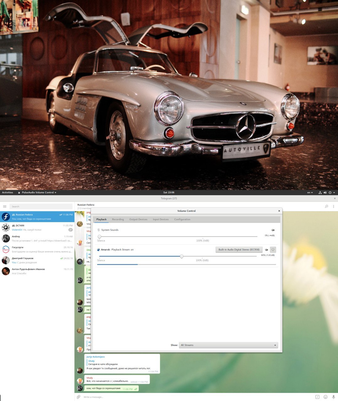Open the volume icon in GNOME top bar

(325, 193)
